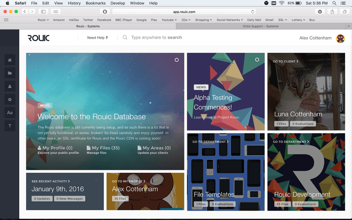Click the 53 Files badge on Rouic Development

[x=282, y=204]
